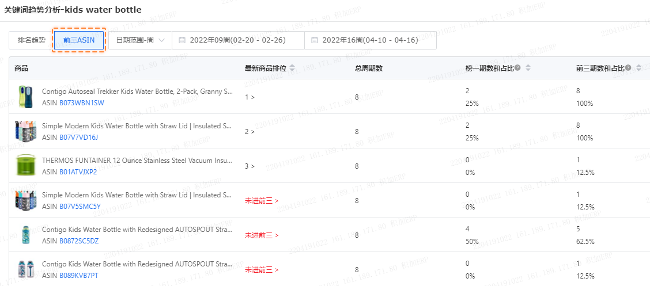Image resolution: width=650 pixels, height=286 pixels.
Task: Sort by 前三期数和占比 column arrows
Action: pyautogui.click(x=638, y=68)
